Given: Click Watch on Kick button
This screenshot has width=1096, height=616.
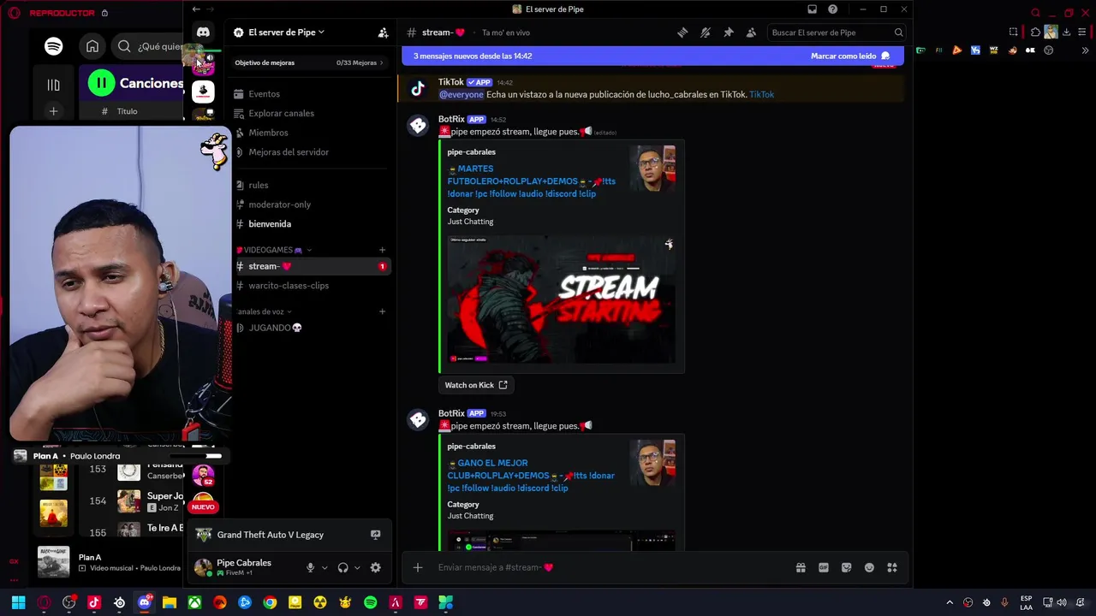Looking at the screenshot, I should point(476,385).
